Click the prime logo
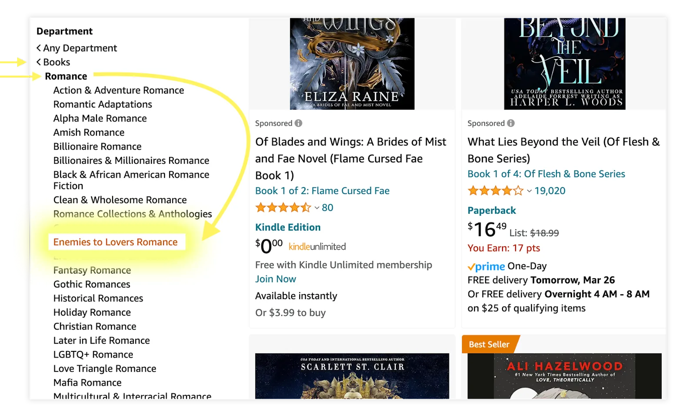Screen dimensions: 696x417 point(486,266)
